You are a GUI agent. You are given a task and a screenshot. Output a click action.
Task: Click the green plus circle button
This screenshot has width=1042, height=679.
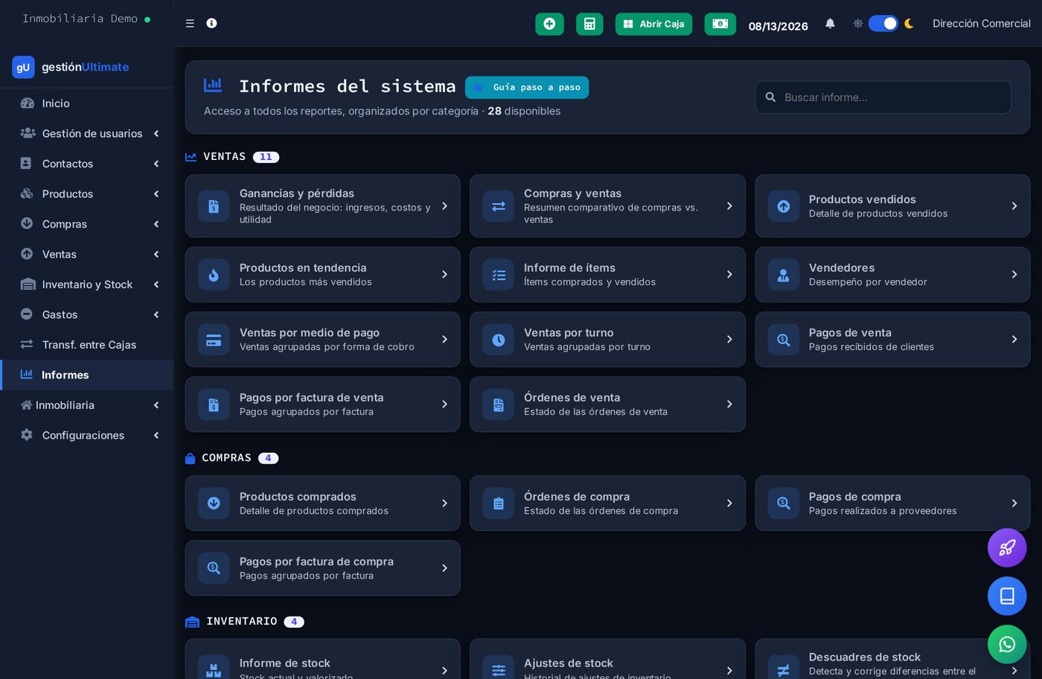coord(549,24)
